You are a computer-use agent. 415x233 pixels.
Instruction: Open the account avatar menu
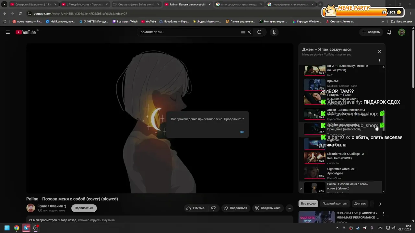402,32
